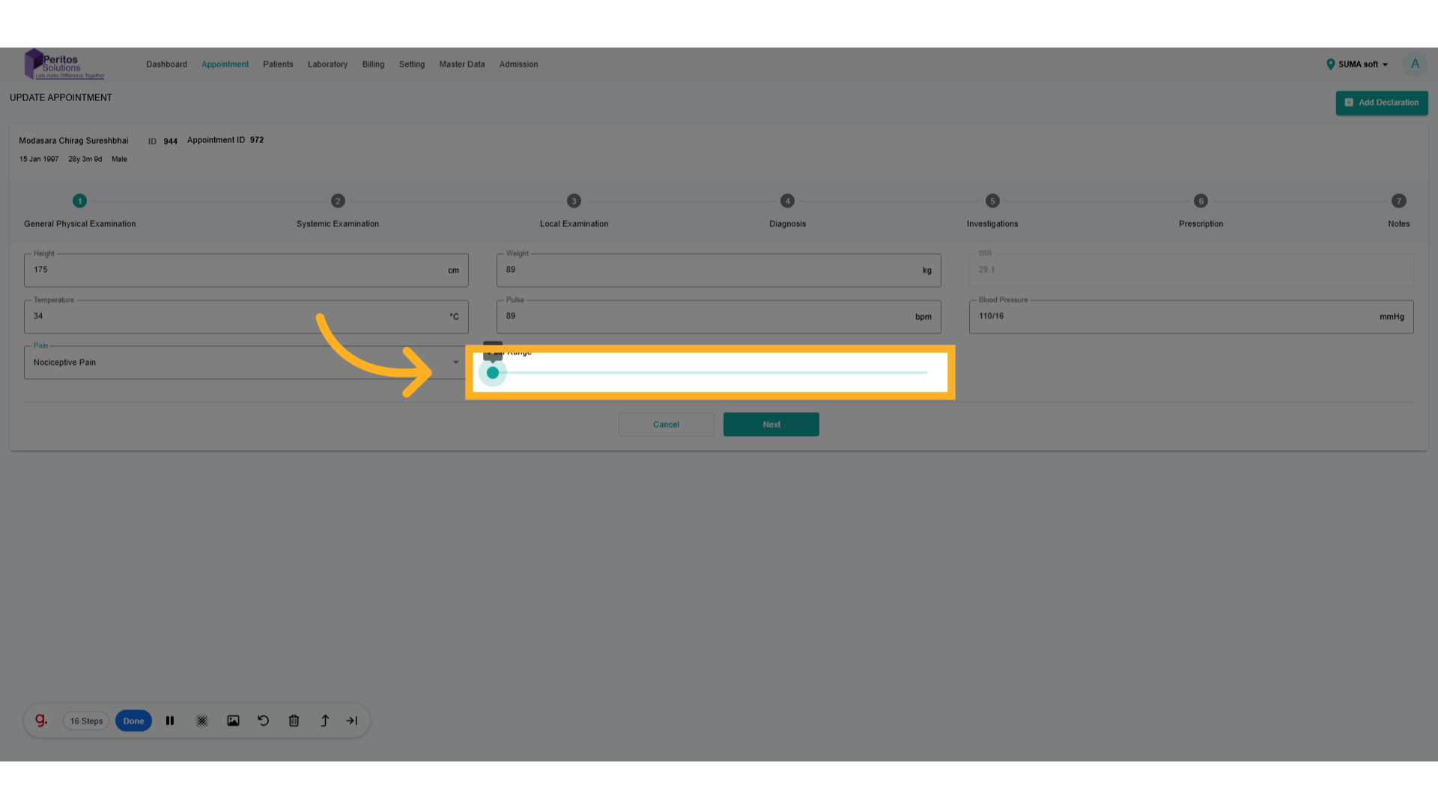This screenshot has height=809, width=1438.
Task: Click the undo/restart recording icon
Action: 263,721
